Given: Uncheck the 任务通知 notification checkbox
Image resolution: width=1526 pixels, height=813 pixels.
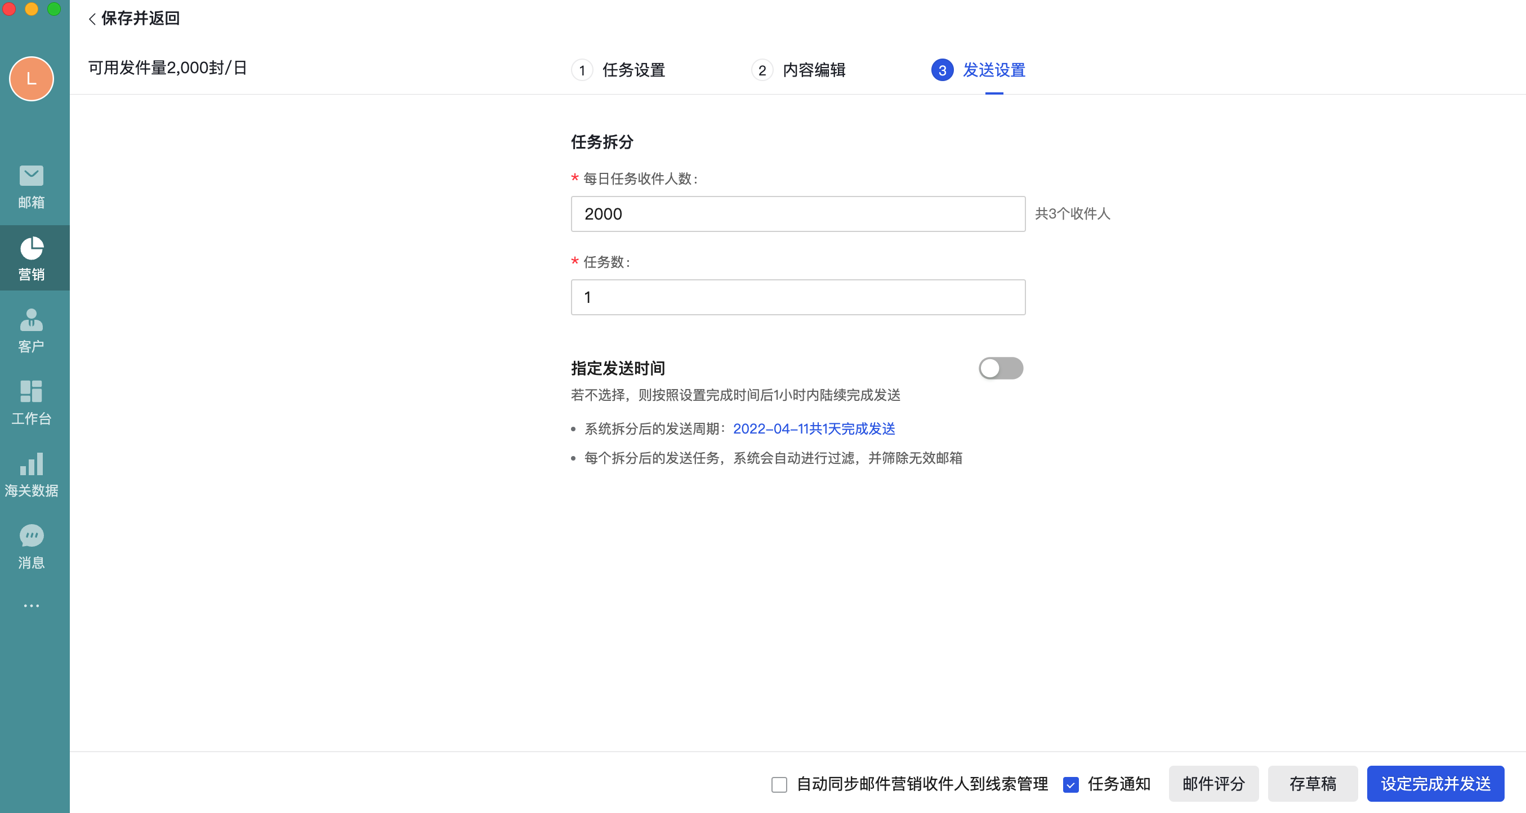Looking at the screenshot, I should pyautogui.click(x=1070, y=784).
